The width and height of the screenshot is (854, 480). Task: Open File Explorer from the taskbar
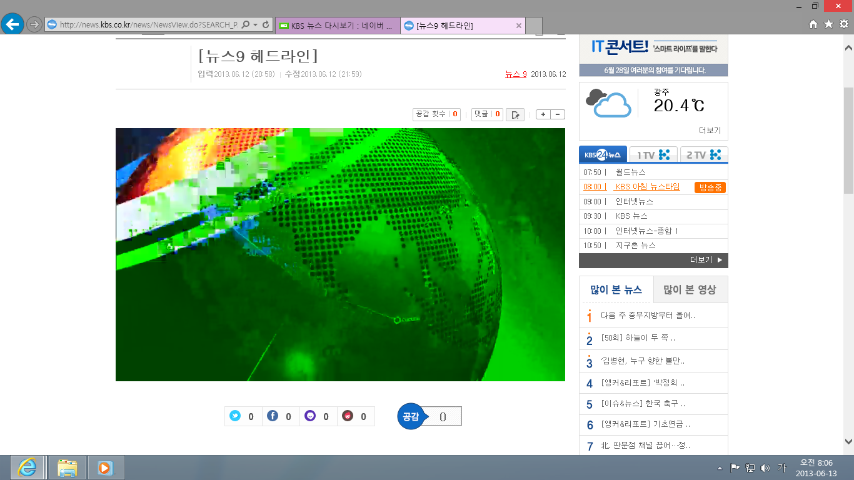pyautogui.click(x=67, y=467)
